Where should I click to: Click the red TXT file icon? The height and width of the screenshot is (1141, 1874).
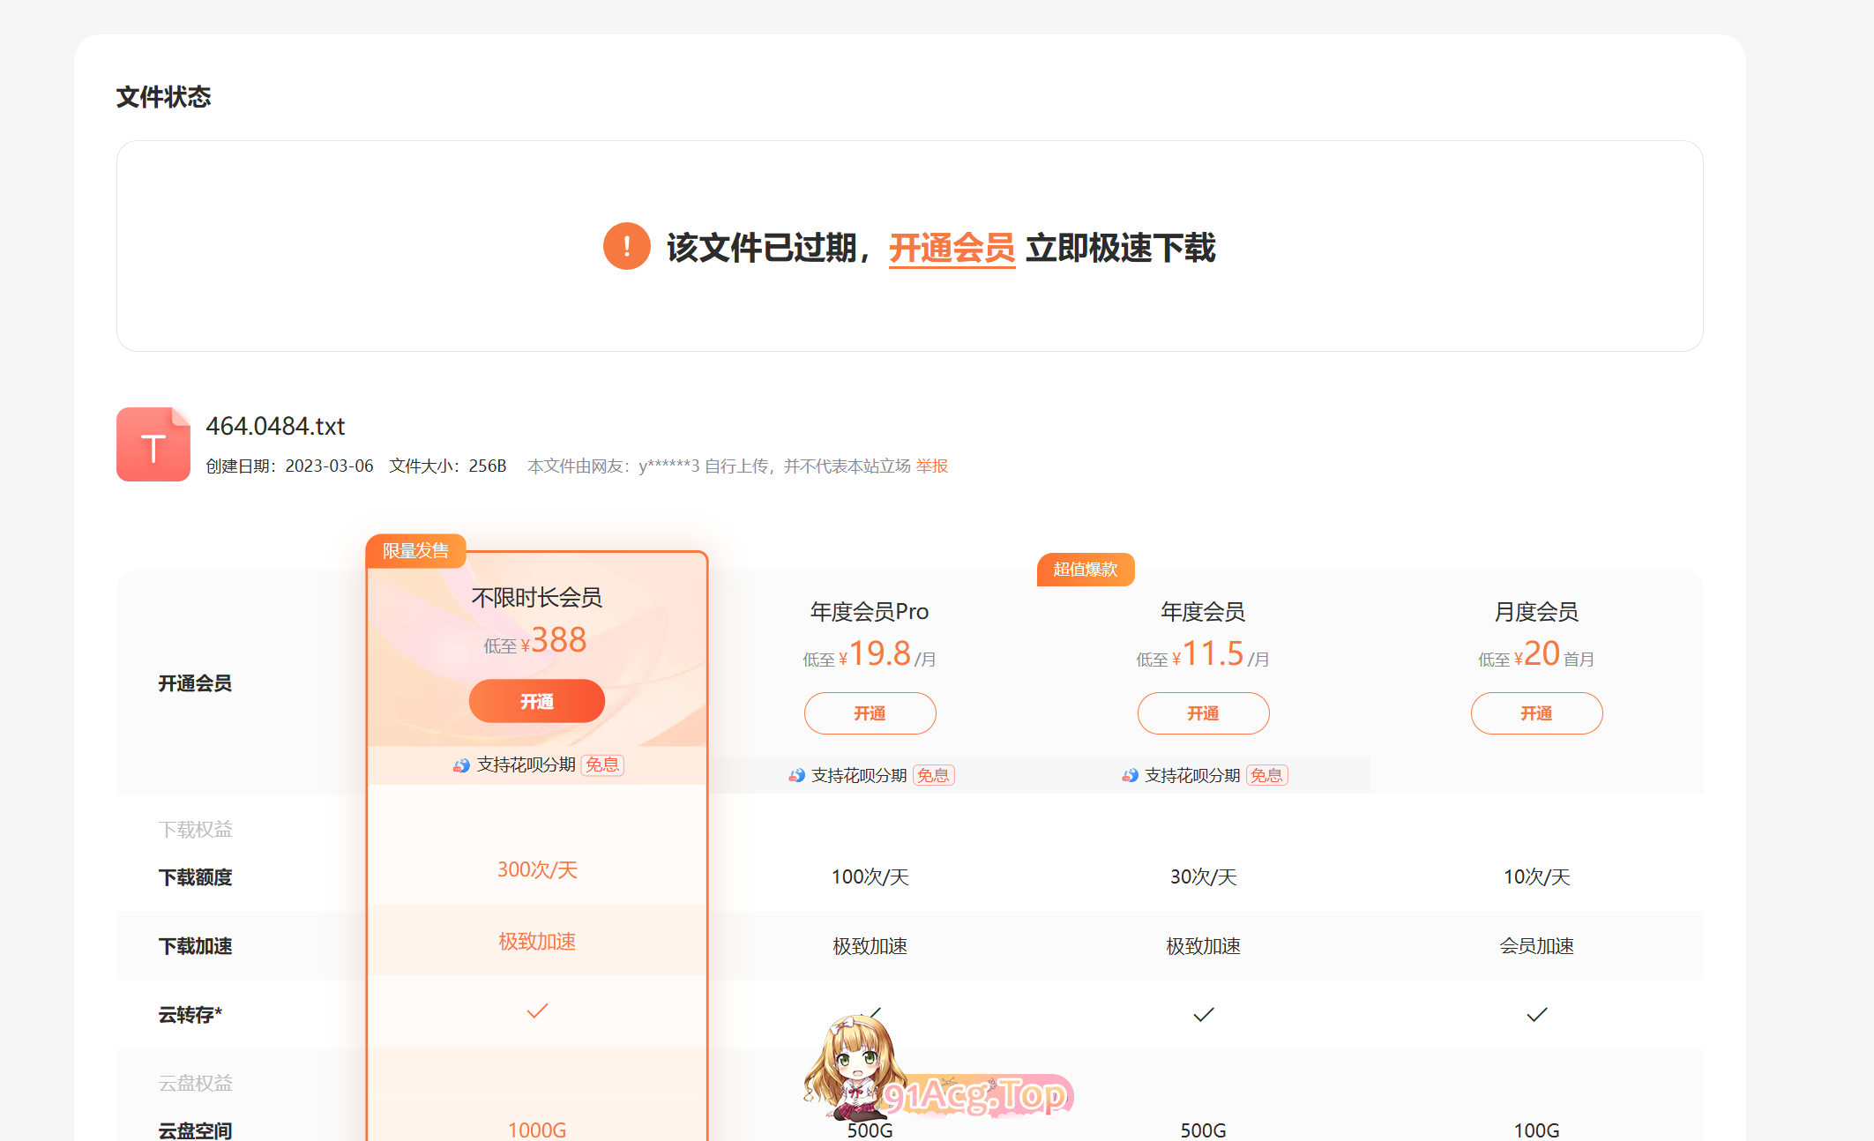[153, 444]
